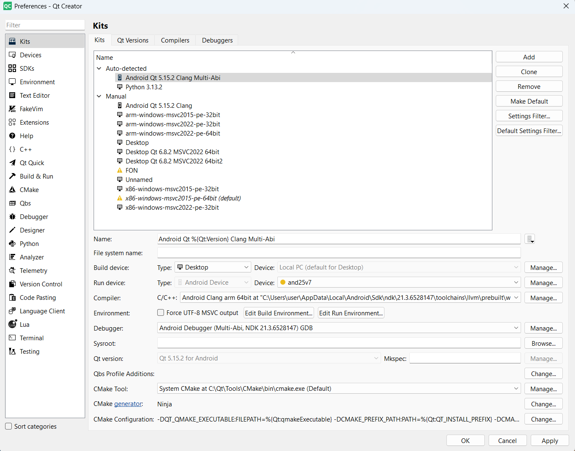Apply the preference changes
Screen dimensions: 575x451
(550, 440)
